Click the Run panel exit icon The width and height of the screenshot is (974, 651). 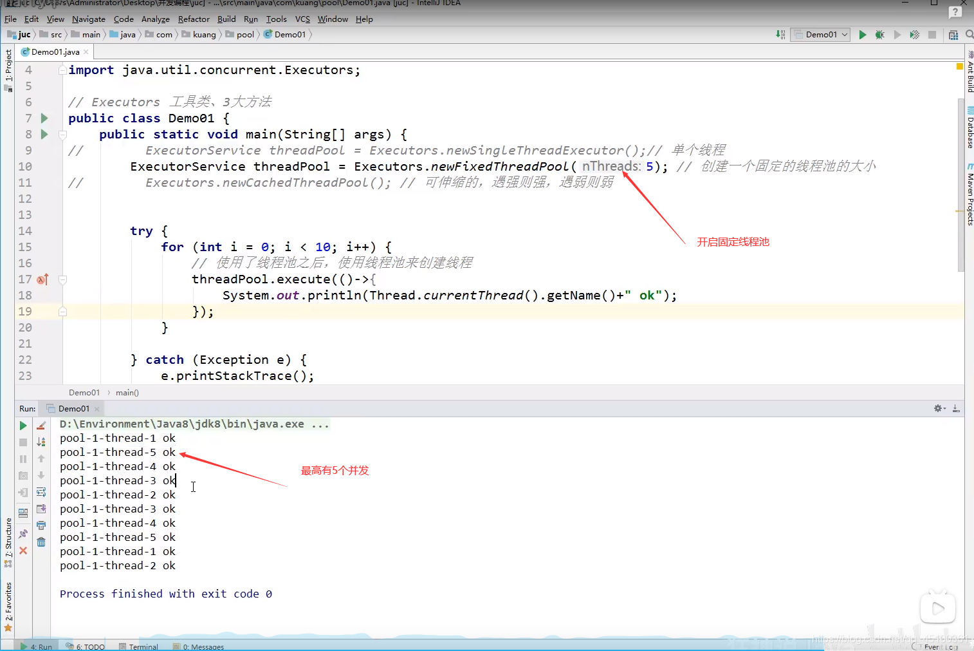23,493
